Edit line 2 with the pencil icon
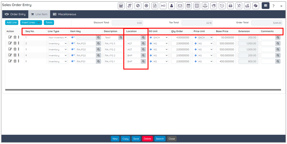 (10, 44)
